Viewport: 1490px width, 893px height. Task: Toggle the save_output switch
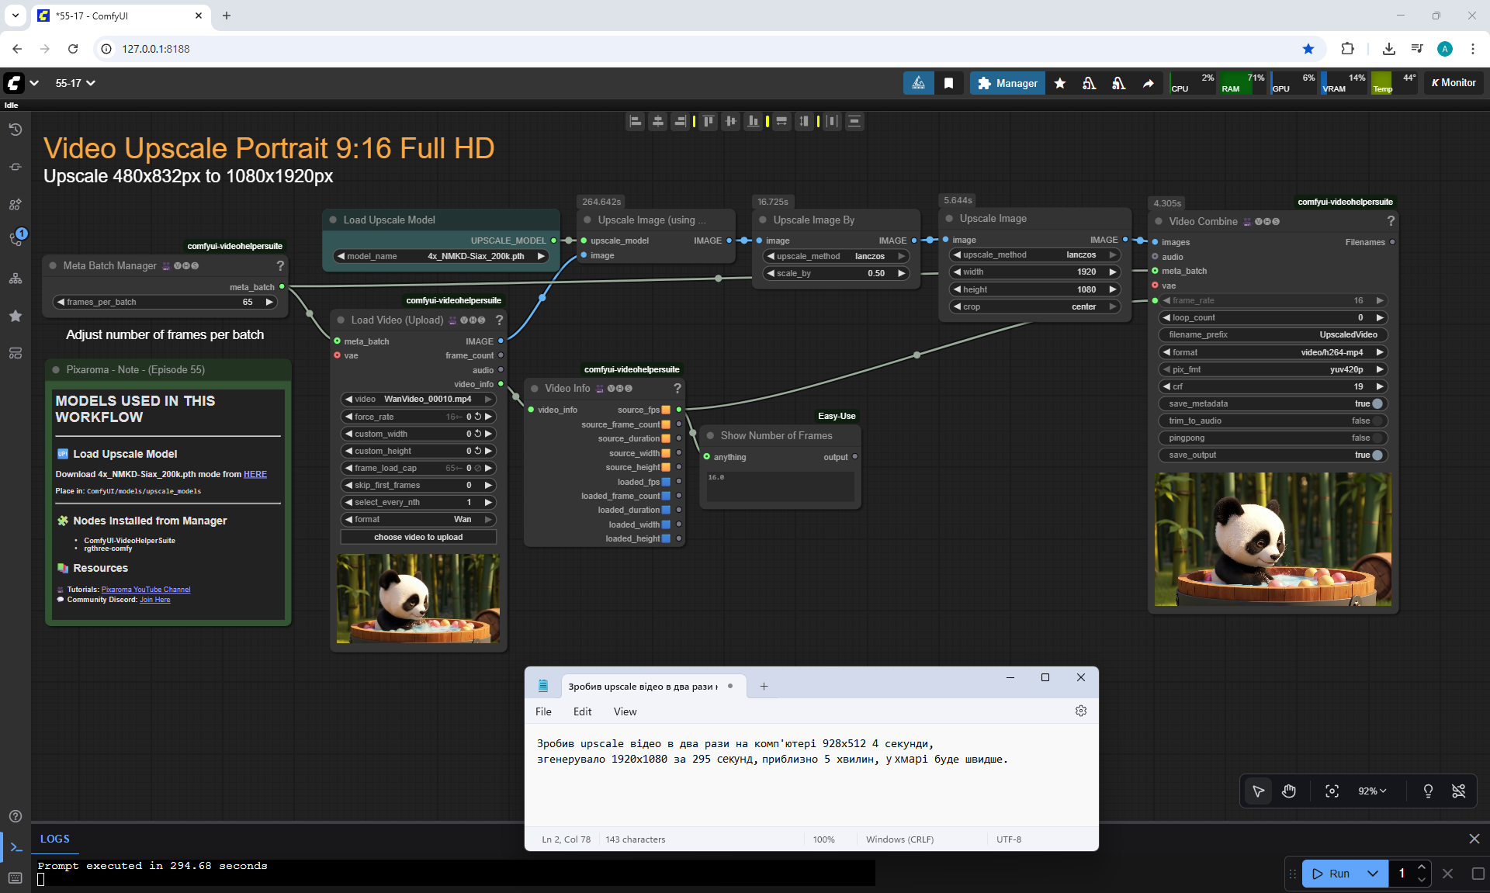click(1377, 455)
